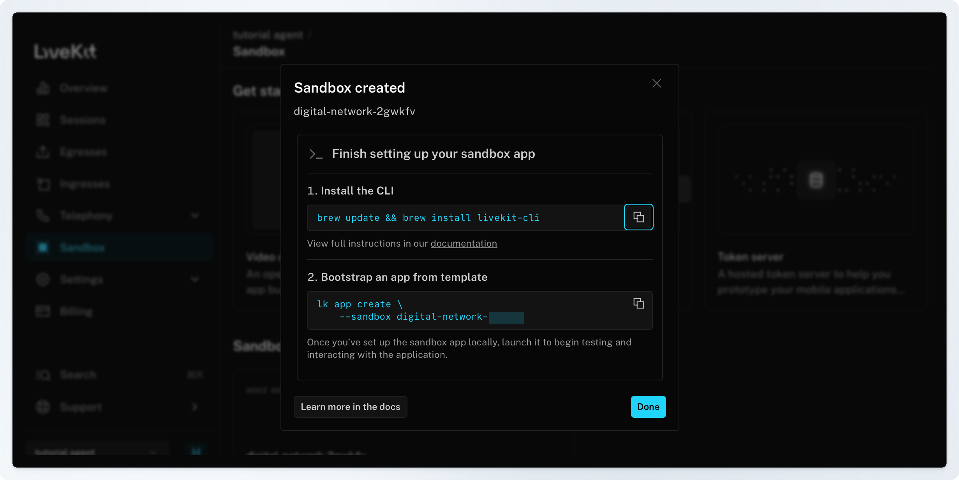This screenshot has height=480, width=959.
Task: Select the brew update command text
Action: (x=428, y=218)
